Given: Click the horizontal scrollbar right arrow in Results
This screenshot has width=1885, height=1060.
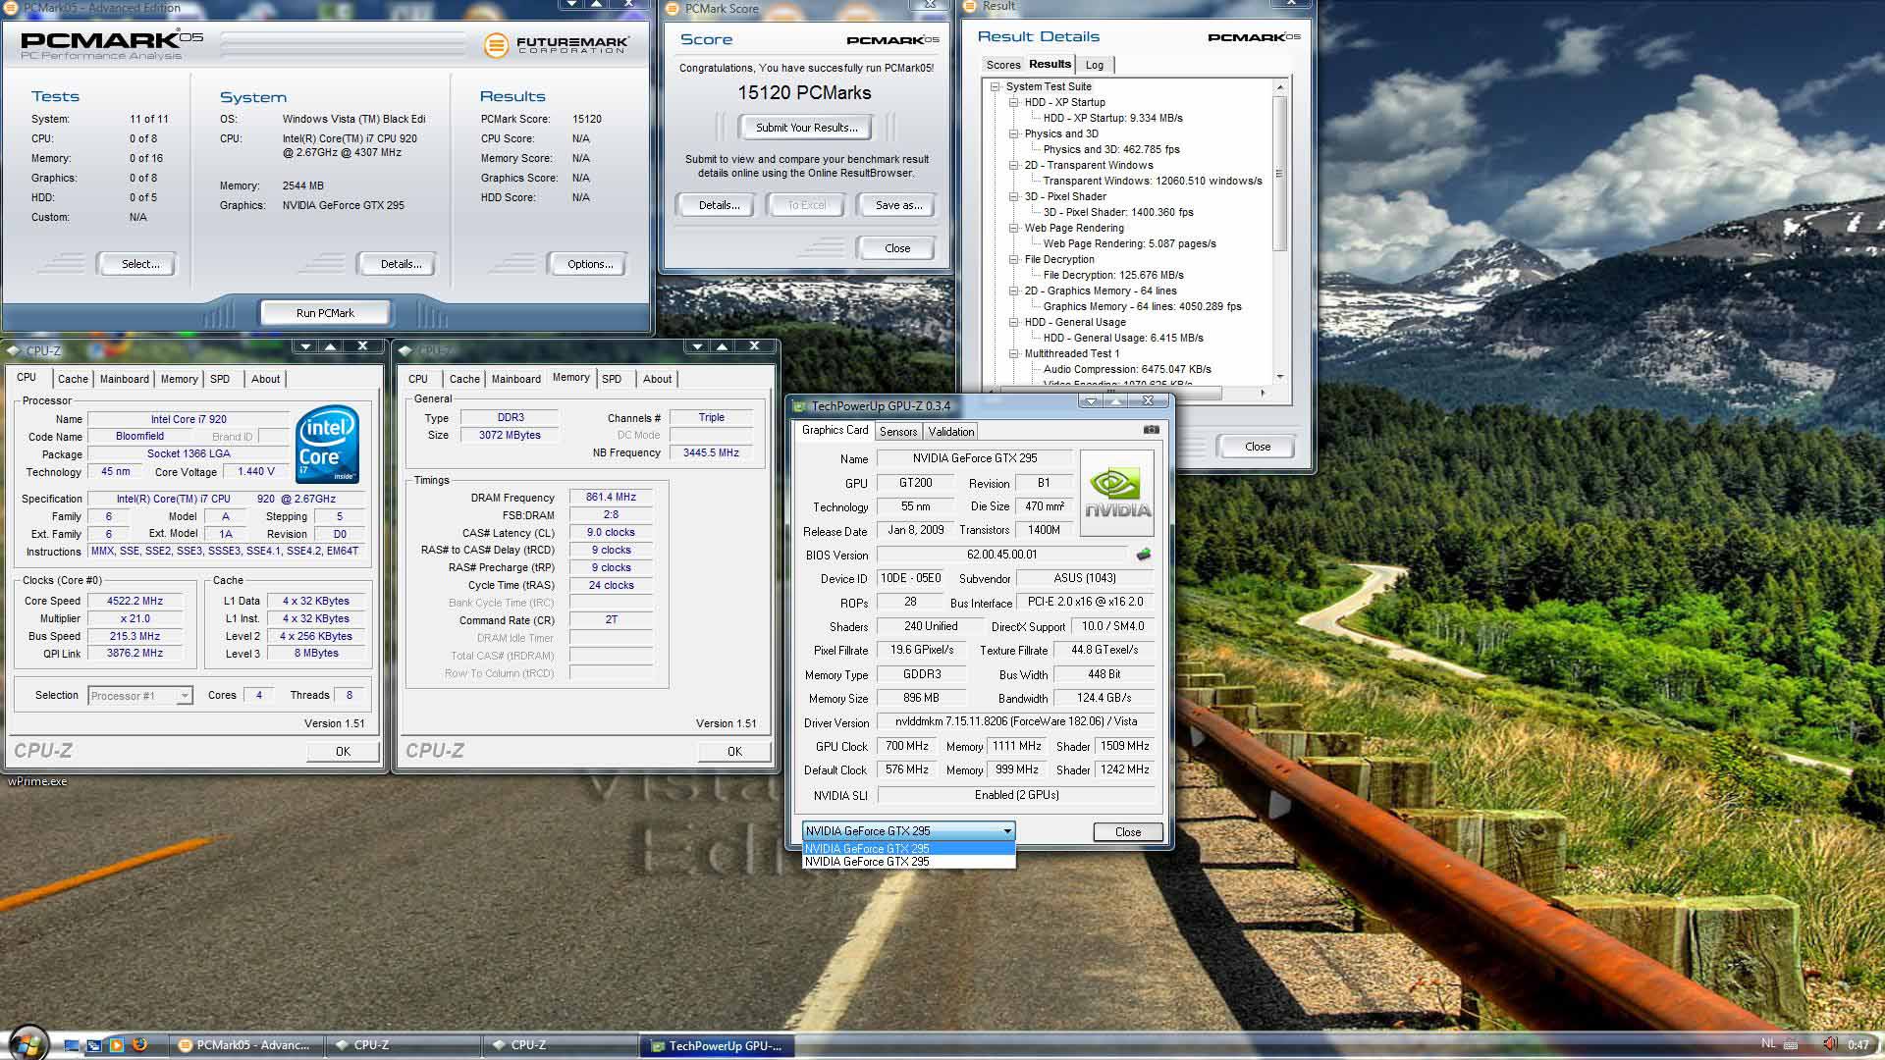Looking at the screenshot, I should click(x=1264, y=393).
